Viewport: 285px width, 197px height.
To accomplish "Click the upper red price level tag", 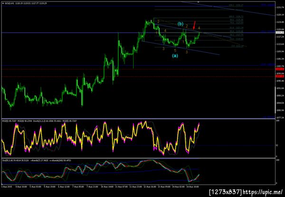I will 280,69.
